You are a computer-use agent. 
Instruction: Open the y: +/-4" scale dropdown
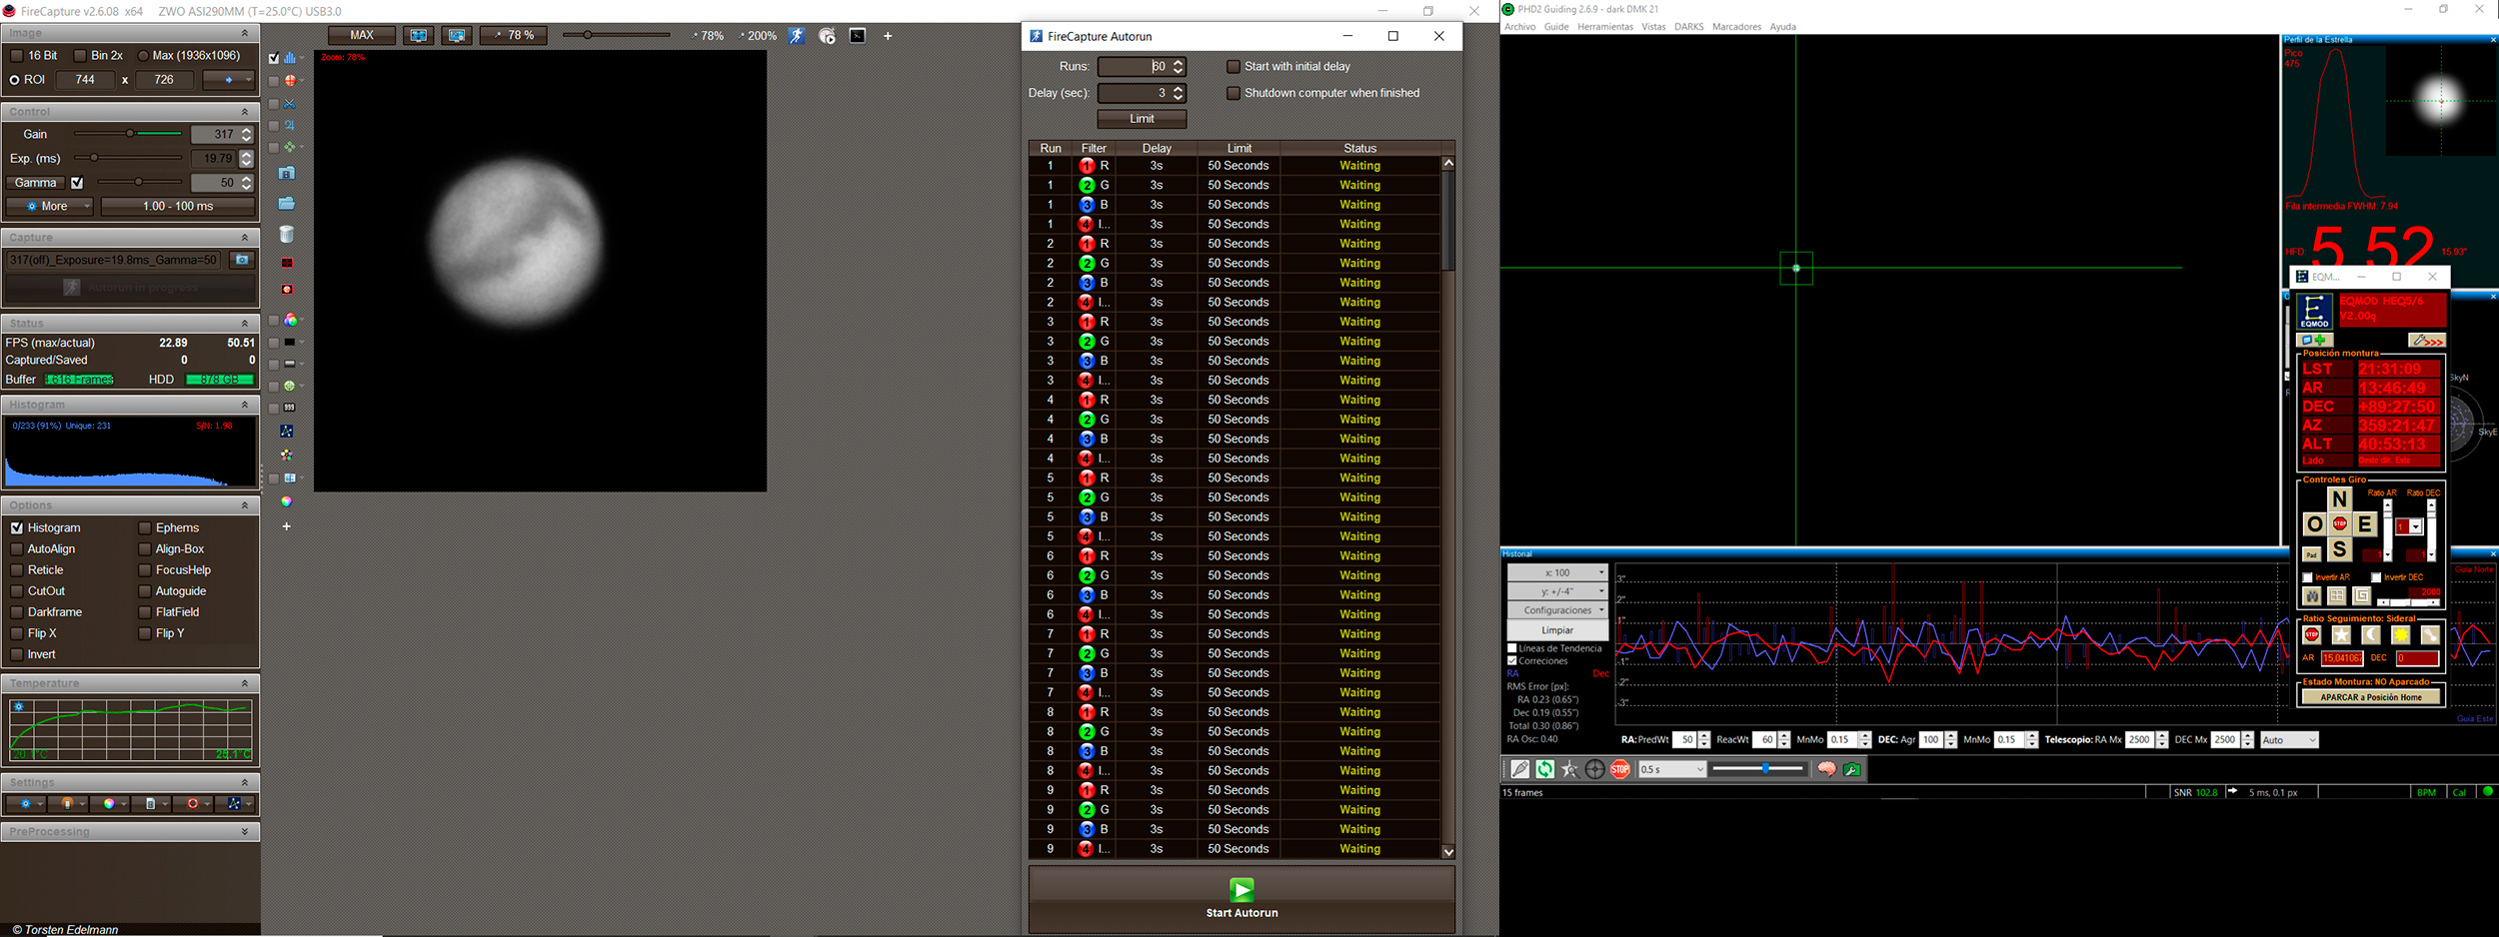(1557, 591)
